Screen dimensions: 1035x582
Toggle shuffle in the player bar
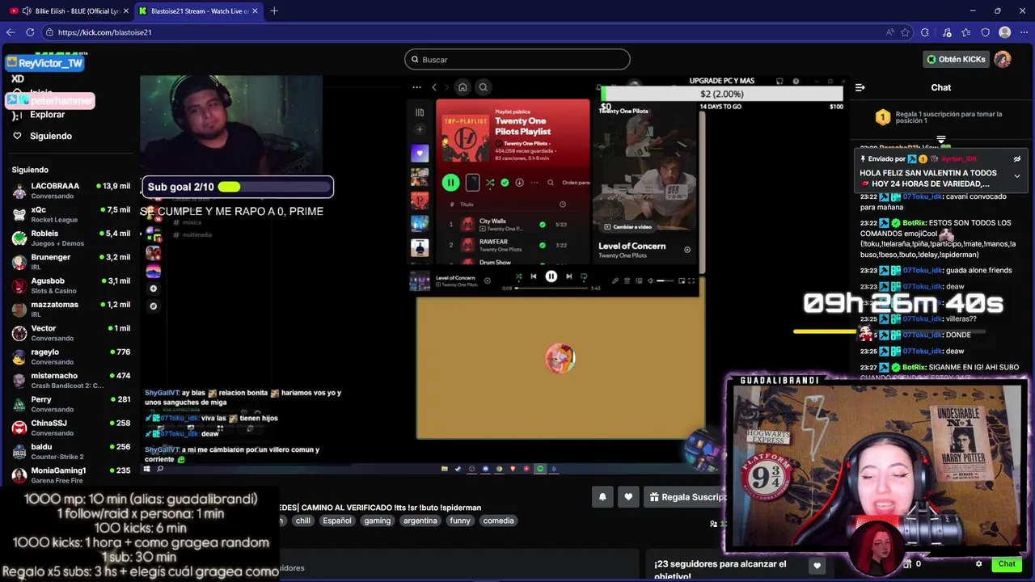(518, 276)
